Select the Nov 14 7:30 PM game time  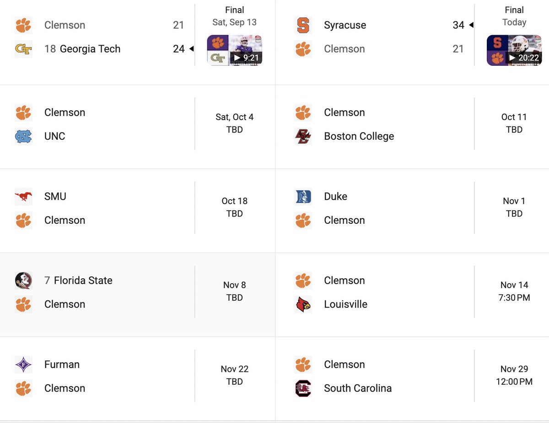pyautogui.click(x=514, y=291)
